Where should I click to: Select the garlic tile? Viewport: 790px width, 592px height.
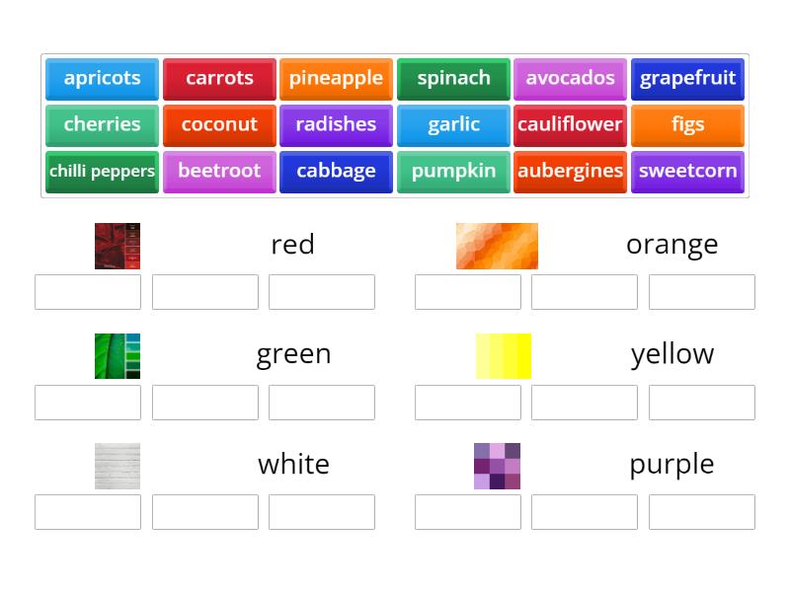coord(453,125)
